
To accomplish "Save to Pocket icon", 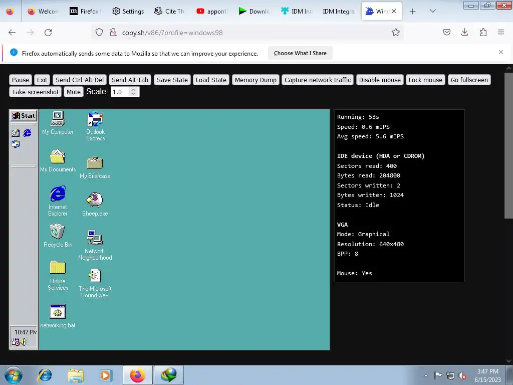I will (x=446, y=33).
